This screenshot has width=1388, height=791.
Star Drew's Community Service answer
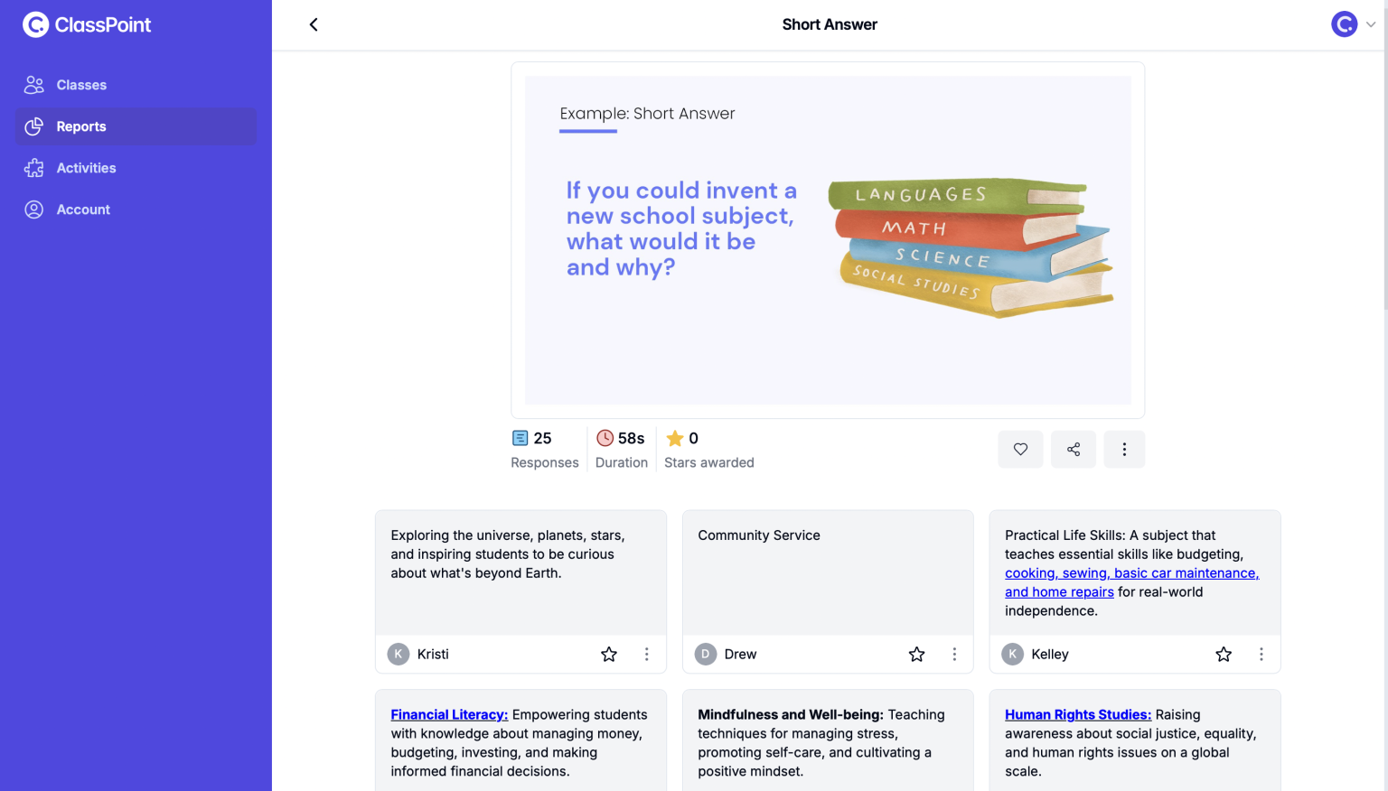point(916,654)
